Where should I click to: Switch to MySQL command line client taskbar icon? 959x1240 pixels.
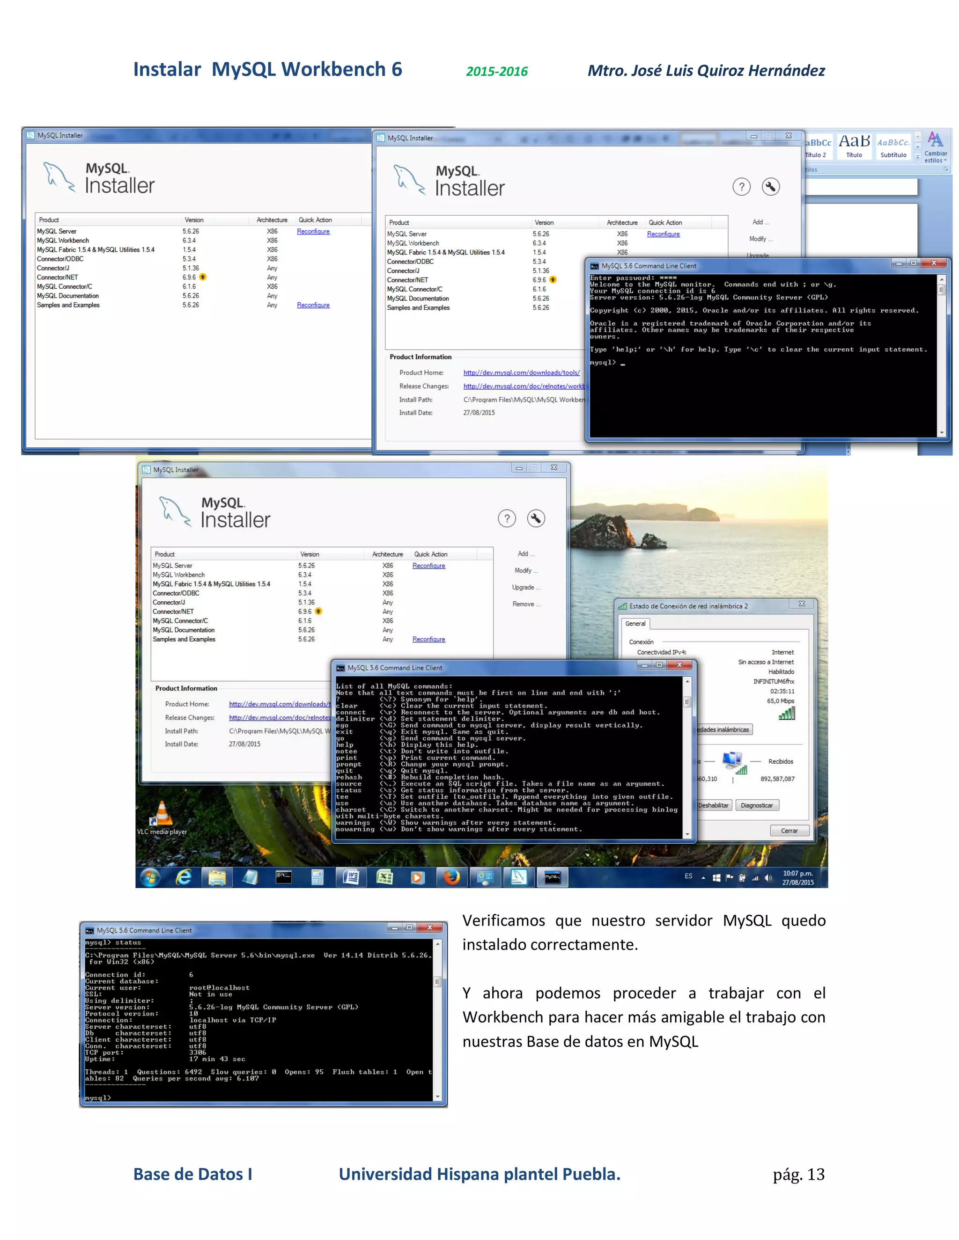(552, 878)
